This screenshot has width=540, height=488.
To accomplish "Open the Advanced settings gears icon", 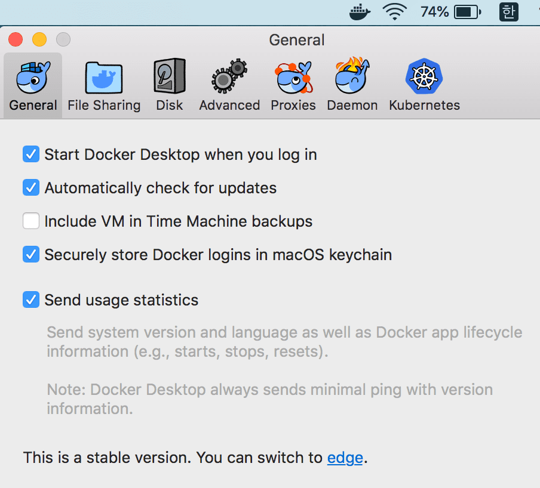I will (x=229, y=78).
